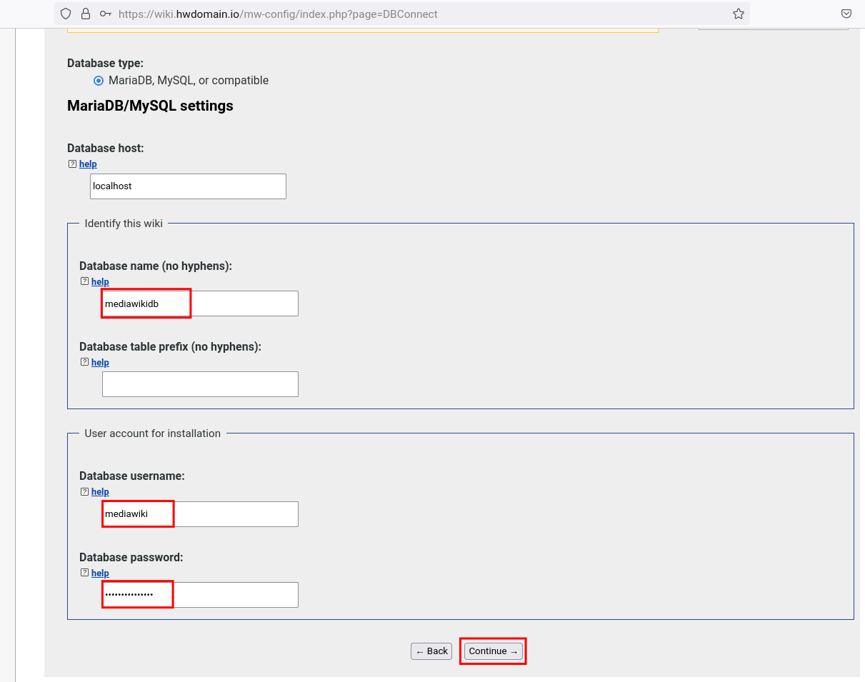Click the 'User account for installation' legend
The height and width of the screenshot is (682, 865).
point(152,433)
